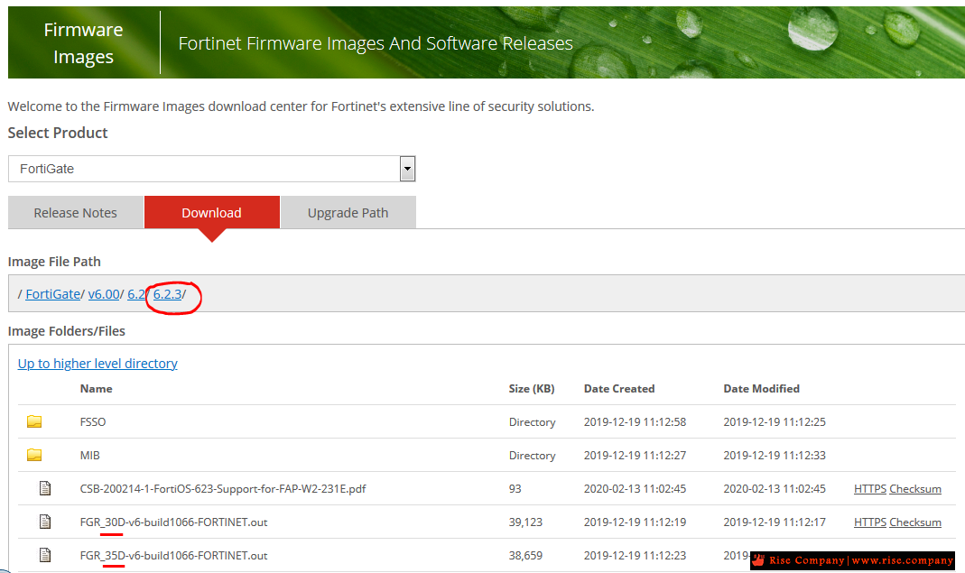
Task: Click the Size (KB) column header
Action: point(532,389)
